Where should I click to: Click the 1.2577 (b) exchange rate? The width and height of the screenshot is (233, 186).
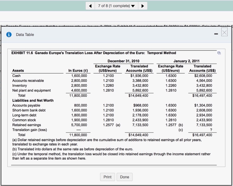174,125
